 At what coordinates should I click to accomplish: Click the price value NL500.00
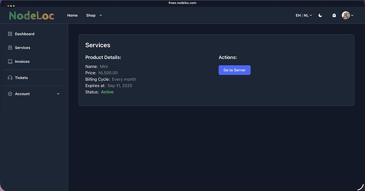click(108, 73)
